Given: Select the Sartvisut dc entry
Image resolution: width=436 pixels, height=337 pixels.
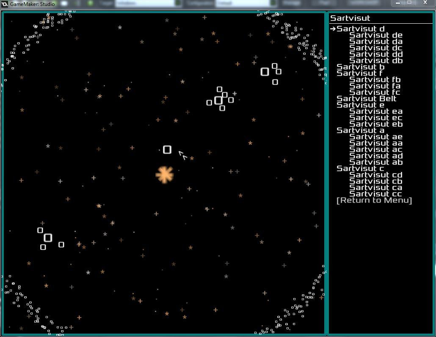Looking at the screenshot, I should [x=375, y=48].
